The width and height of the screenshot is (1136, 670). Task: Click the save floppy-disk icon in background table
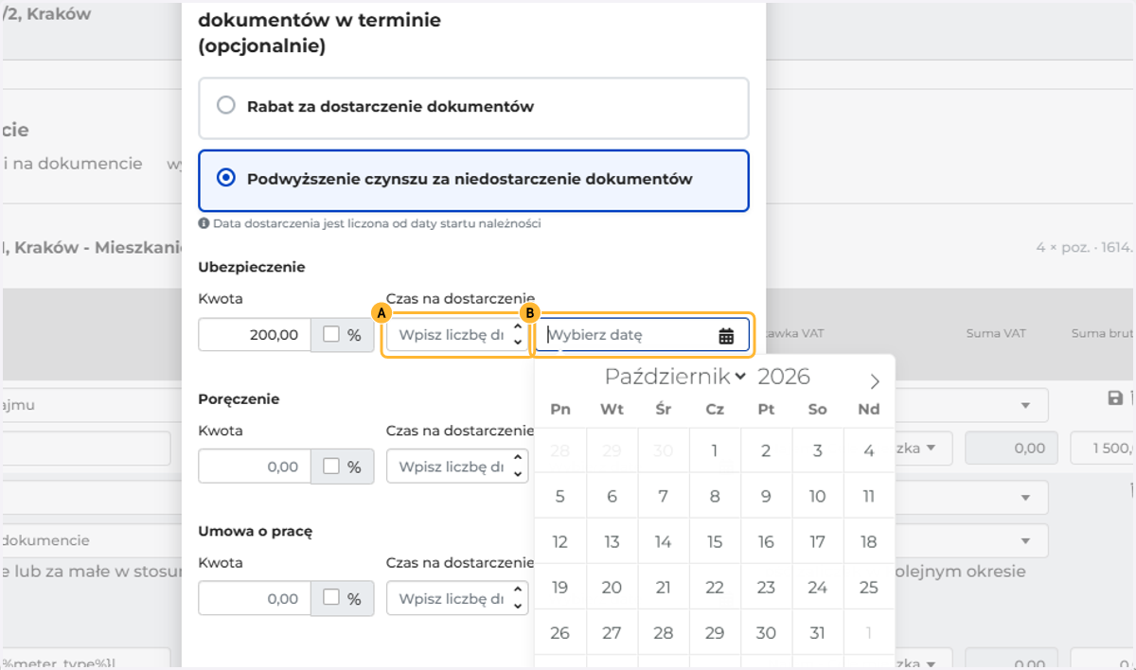(x=1115, y=398)
